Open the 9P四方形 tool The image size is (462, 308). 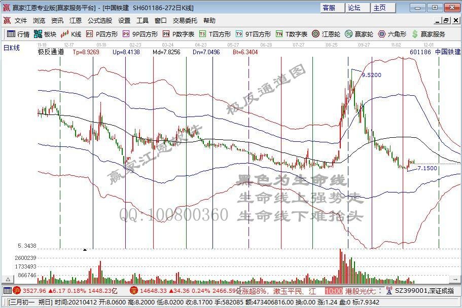[x=140, y=34]
